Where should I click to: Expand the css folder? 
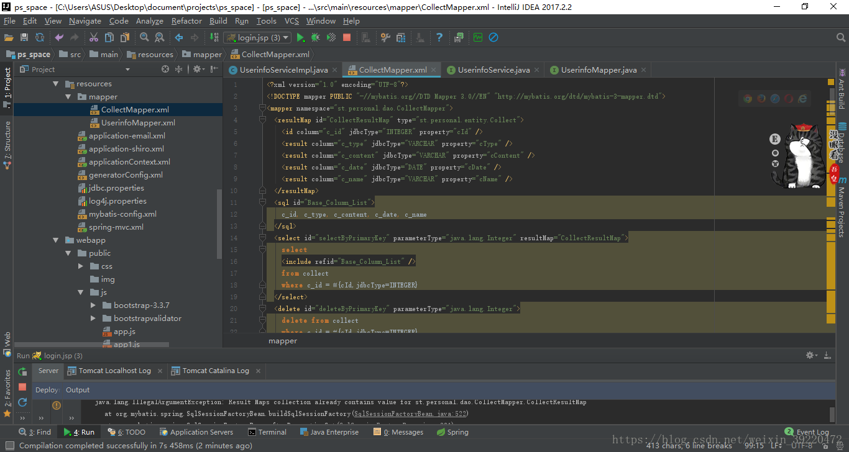coord(81,266)
